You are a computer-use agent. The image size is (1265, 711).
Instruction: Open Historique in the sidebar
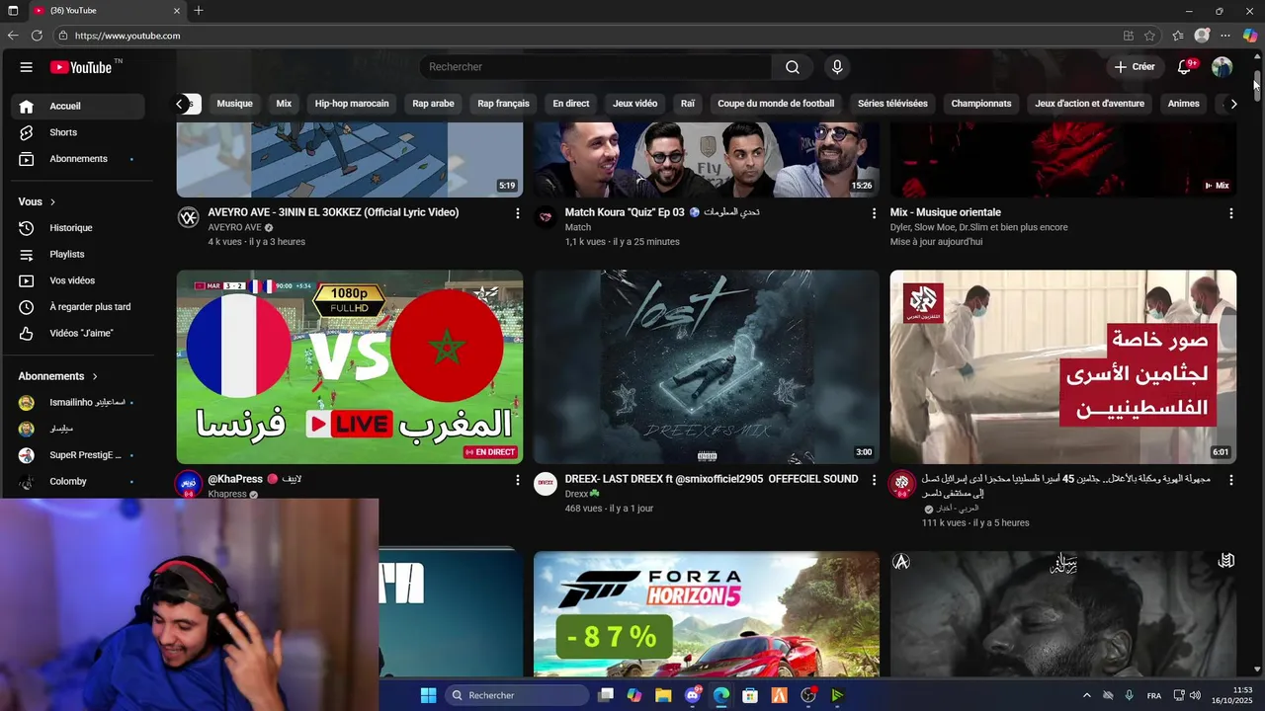coord(79,228)
